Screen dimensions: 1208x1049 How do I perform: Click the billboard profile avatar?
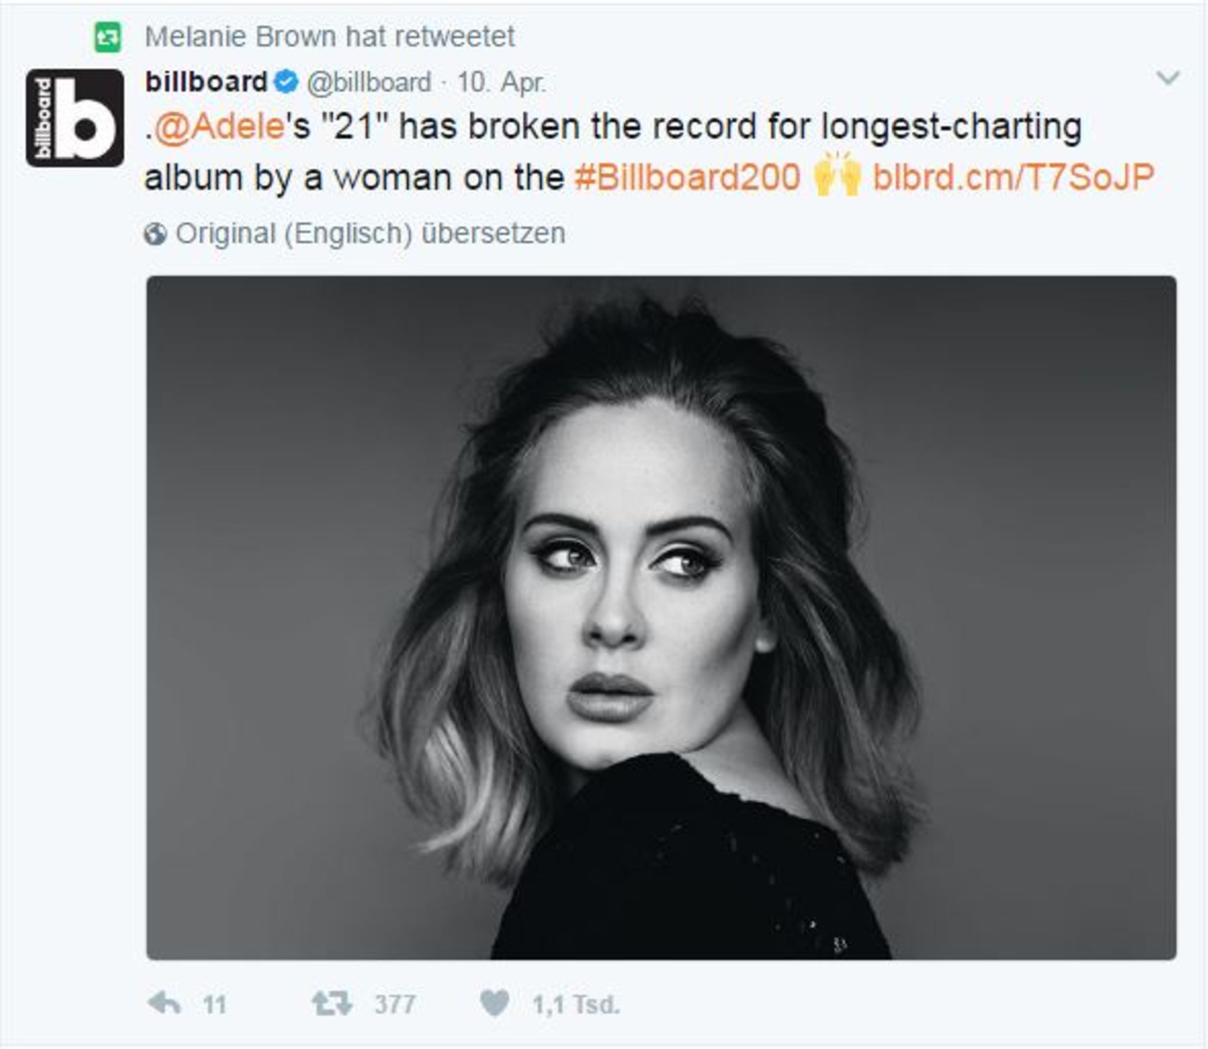(x=75, y=118)
